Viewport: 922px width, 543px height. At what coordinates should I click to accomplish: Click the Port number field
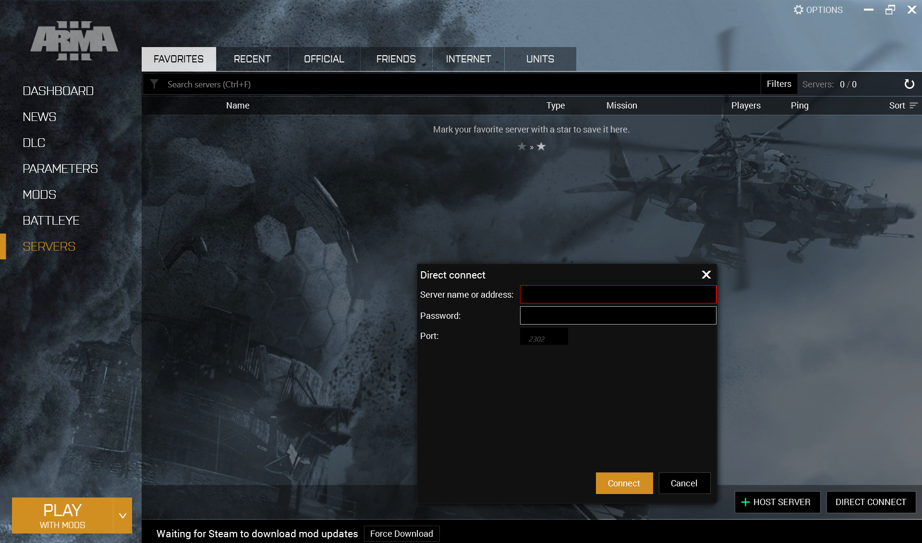[544, 337]
